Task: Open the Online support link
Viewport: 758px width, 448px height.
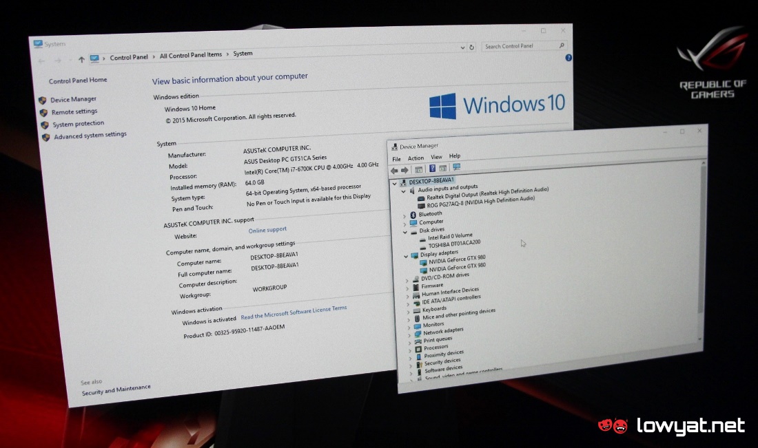Action: click(x=267, y=231)
